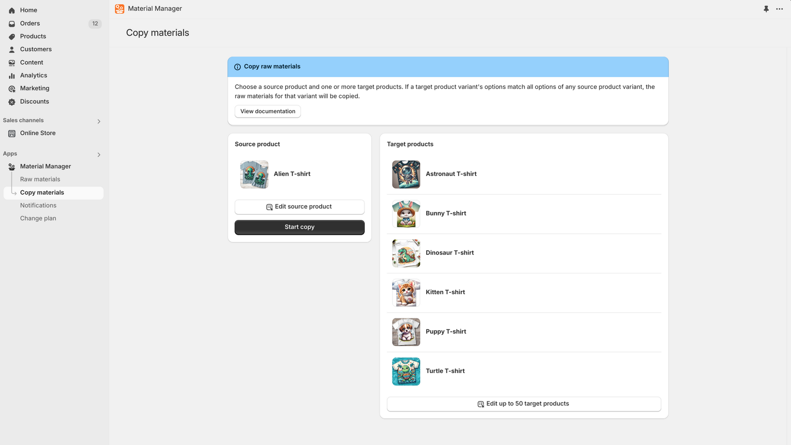Open the Marketing section
Viewport: 791px width, 445px height.
pos(35,88)
